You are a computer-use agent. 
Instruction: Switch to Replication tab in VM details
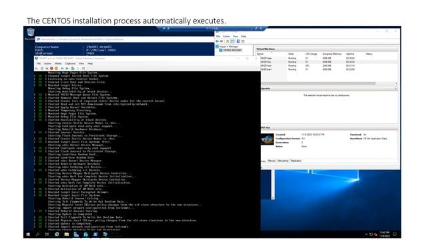296,161
